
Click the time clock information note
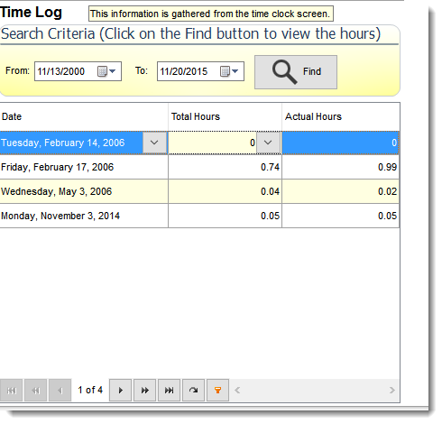pos(211,14)
